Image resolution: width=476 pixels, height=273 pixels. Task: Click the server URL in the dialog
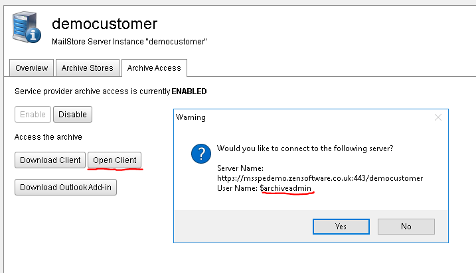pyautogui.click(x=320, y=178)
